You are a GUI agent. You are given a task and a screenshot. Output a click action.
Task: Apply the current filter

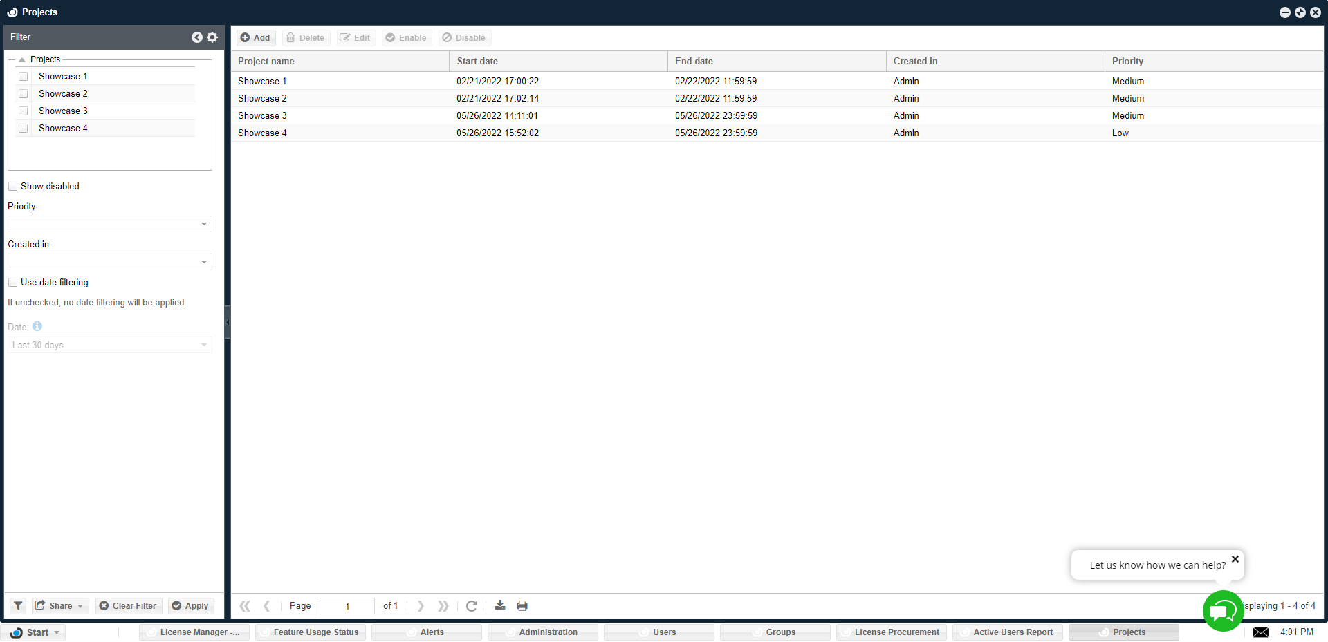point(190,606)
